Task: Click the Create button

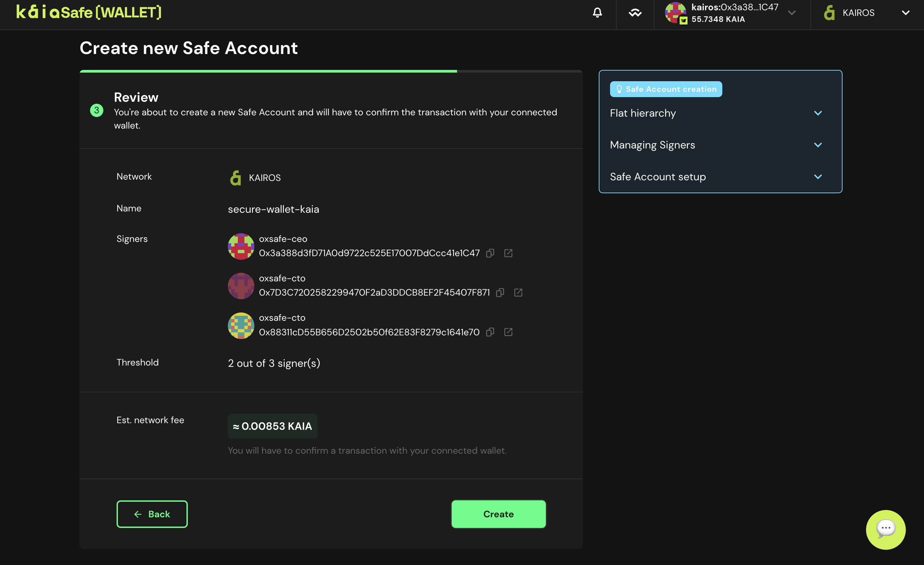Action: pos(498,514)
